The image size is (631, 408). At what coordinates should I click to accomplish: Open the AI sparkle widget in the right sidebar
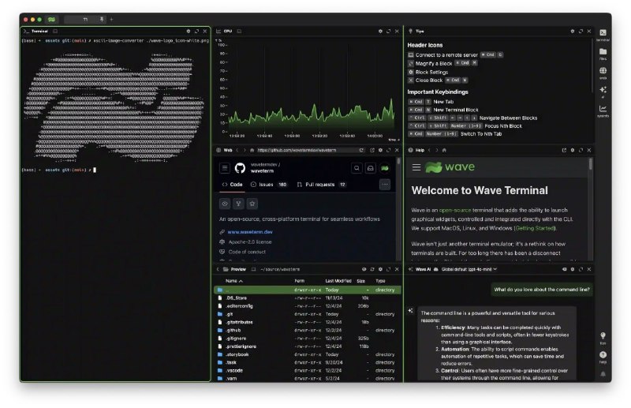[603, 92]
